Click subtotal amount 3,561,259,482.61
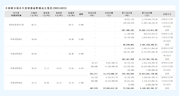179x96 pixels. pos(149,45)
